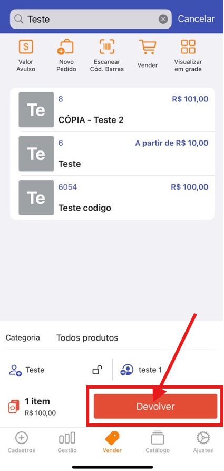The image size is (224, 471).
Task: Switch to Visualizar em grade view
Action: (188, 46)
